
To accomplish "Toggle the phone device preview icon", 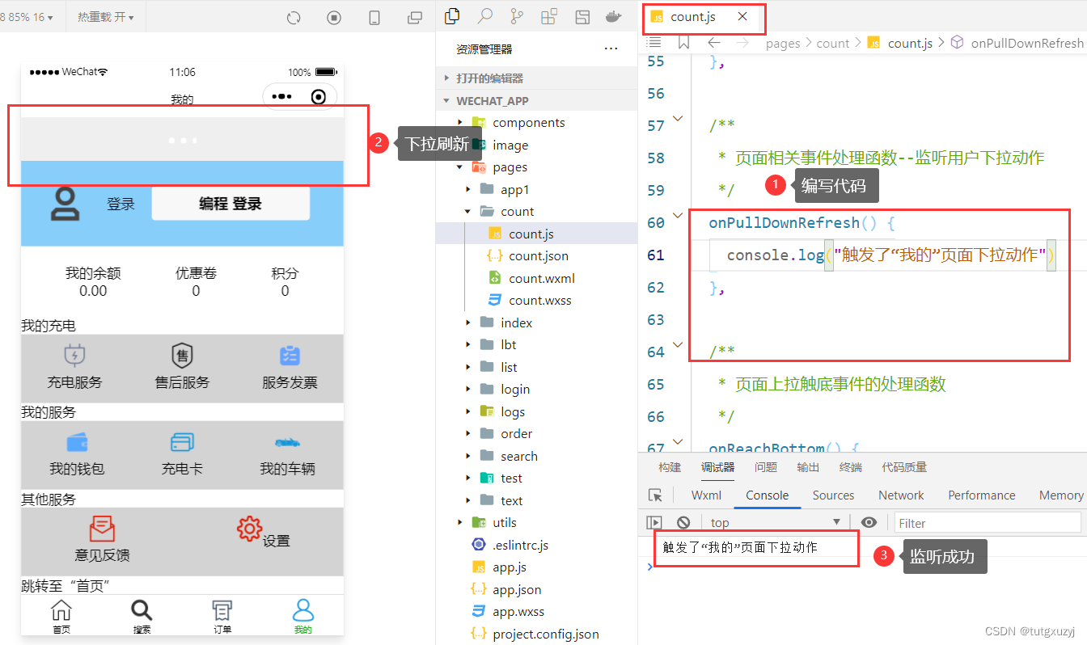I will coord(374,17).
